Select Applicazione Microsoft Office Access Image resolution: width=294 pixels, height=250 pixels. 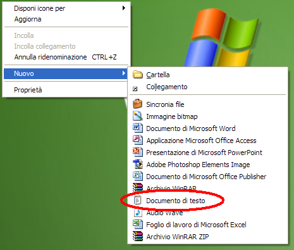[x=201, y=141]
